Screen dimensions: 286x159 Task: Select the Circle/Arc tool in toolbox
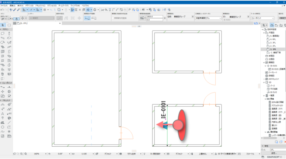click(x=3, y=127)
